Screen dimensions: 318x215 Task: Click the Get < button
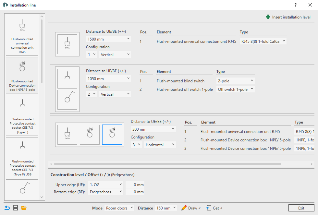[214, 208]
